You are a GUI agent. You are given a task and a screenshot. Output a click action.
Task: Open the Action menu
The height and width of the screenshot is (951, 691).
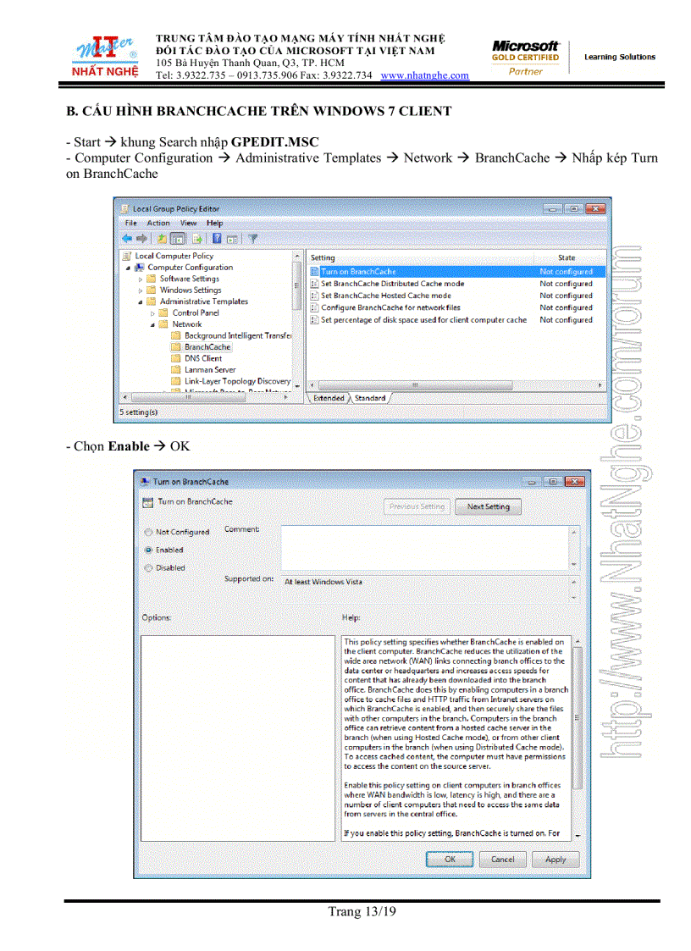tap(158, 223)
